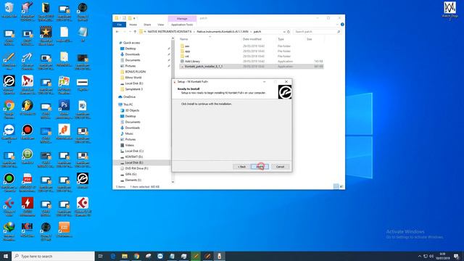The height and width of the screenshot is (261, 464).
Task: Open BONUS PLUGIN folder in sidebar
Action: point(135,72)
